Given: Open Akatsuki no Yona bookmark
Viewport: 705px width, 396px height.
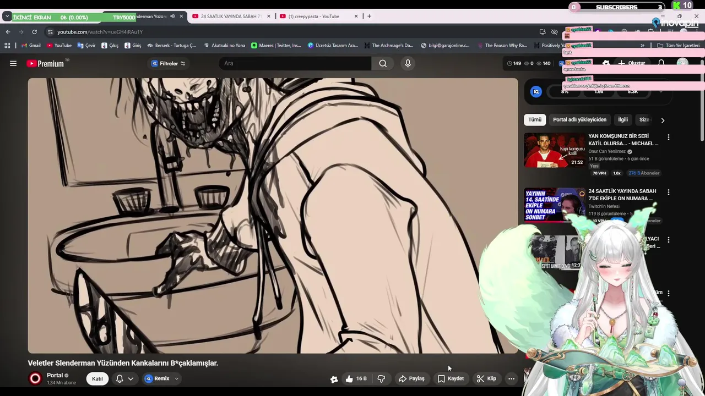Looking at the screenshot, I should point(224,46).
